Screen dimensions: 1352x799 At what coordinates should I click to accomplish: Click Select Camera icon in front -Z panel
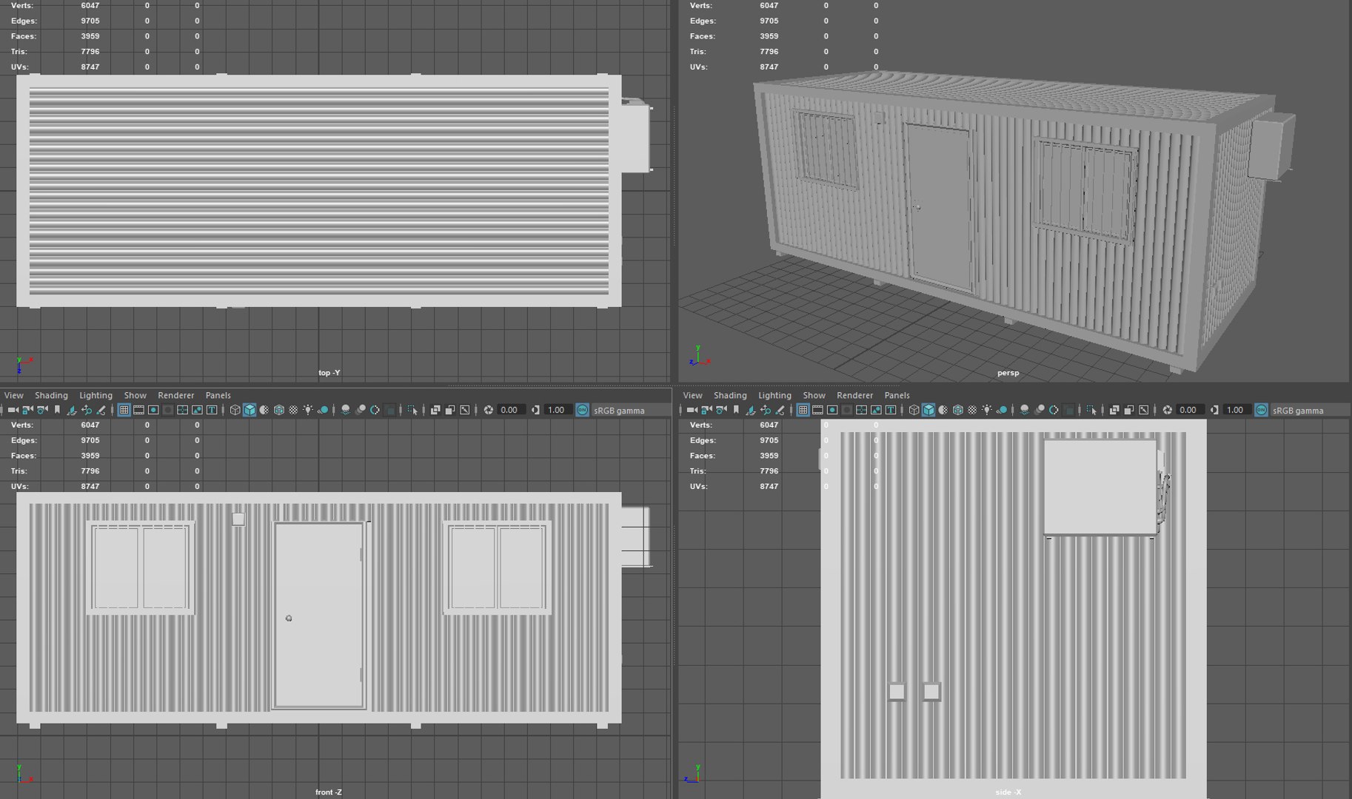pyautogui.click(x=13, y=410)
